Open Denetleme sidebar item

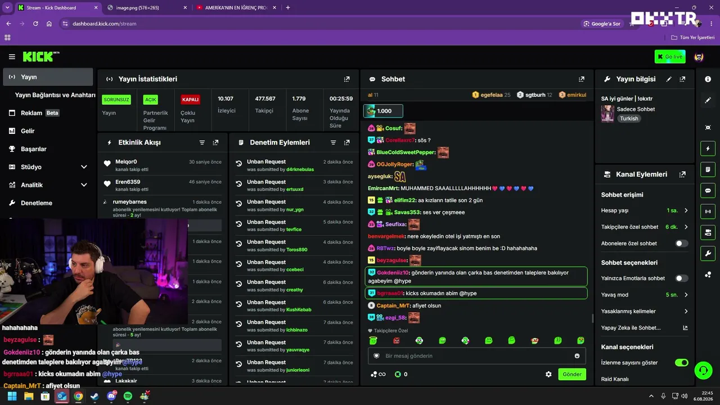[x=48, y=203]
